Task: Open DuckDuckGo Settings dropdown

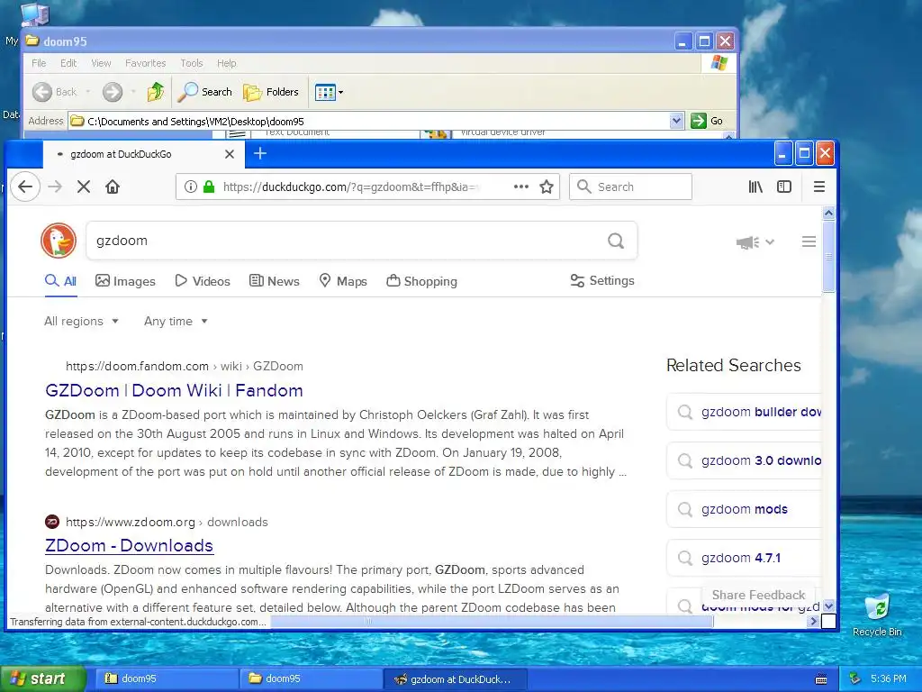Action: (602, 281)
